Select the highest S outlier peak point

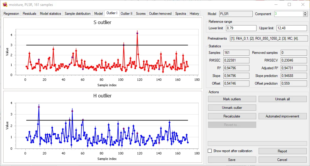(x=137, y=33)
